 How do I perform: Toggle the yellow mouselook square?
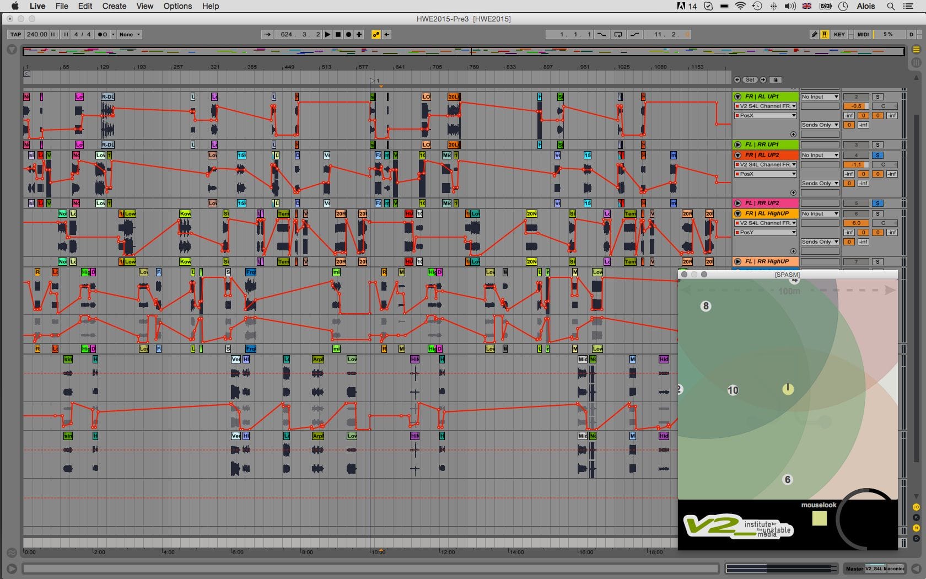(x=819, y=518)
